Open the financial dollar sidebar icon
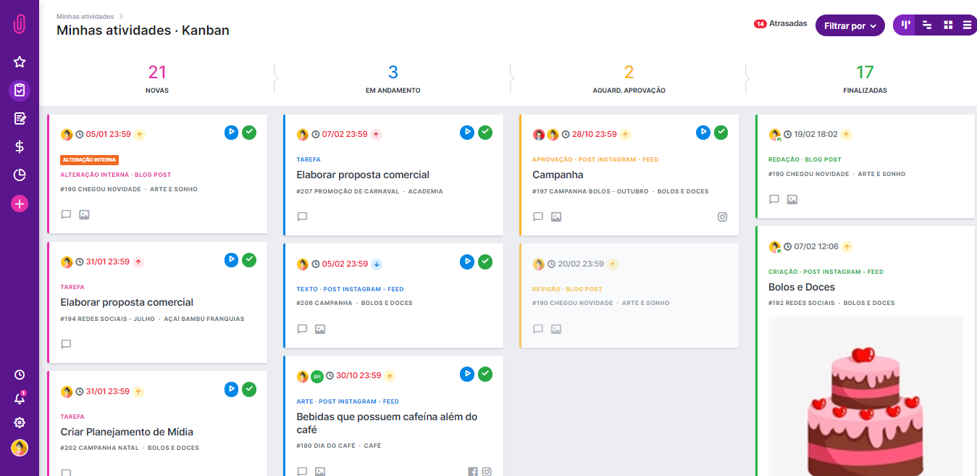 click(20, 146)
